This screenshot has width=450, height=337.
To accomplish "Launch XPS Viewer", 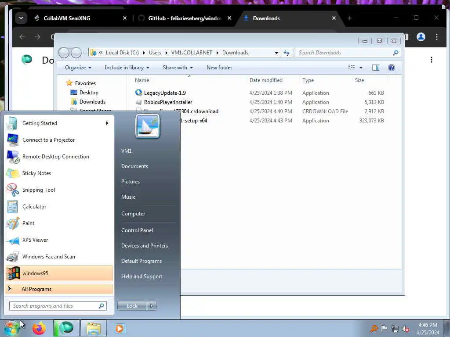I will pos(59,240).
